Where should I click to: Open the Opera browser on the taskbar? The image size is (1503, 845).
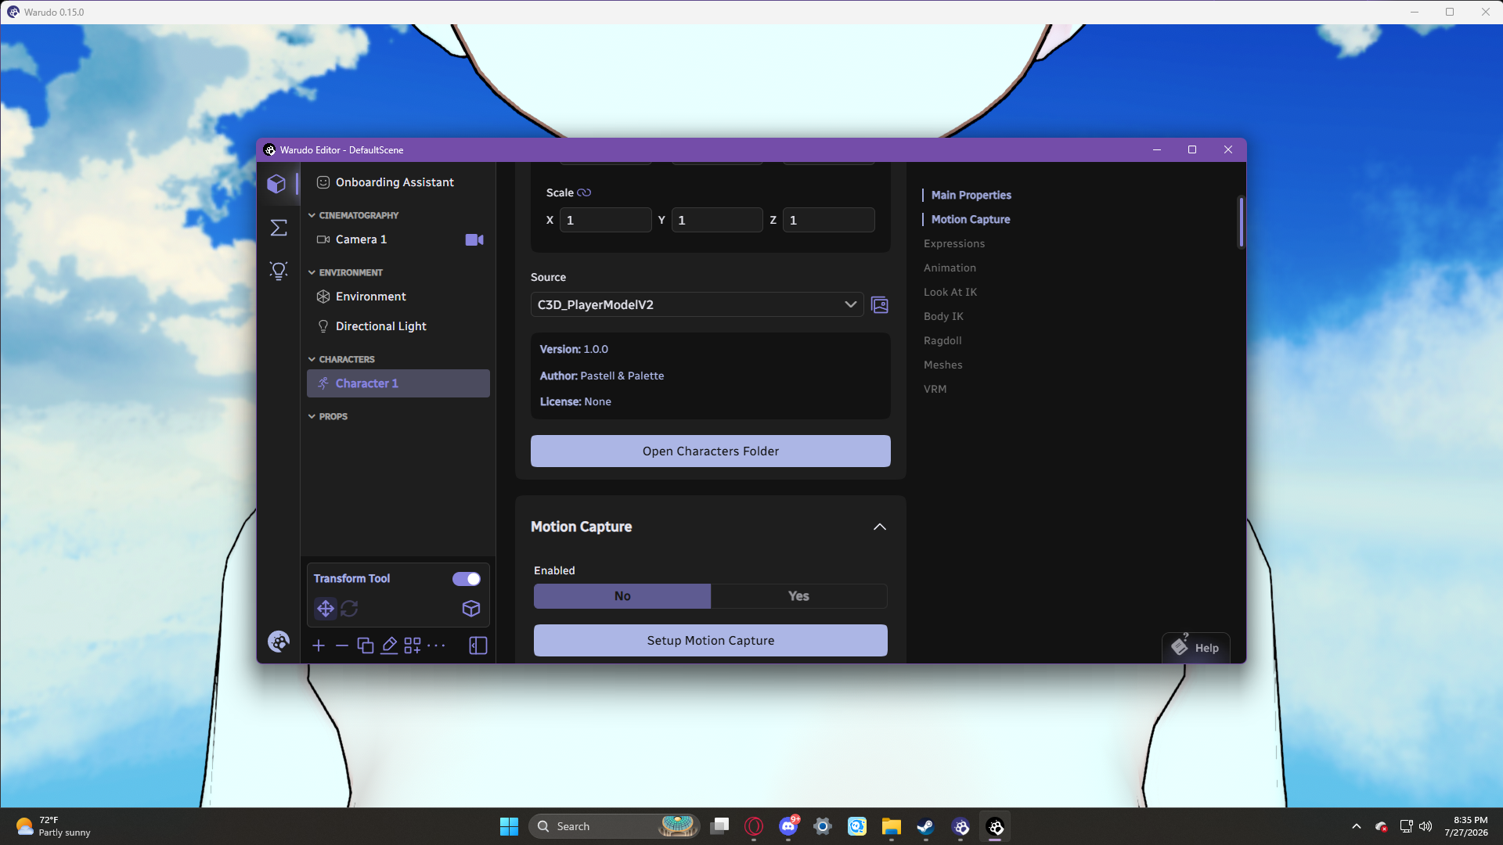[754, 826]
